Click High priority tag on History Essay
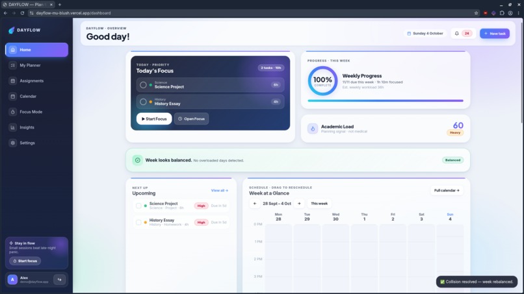This screenshot has width=524, height=294. point(201,222)
